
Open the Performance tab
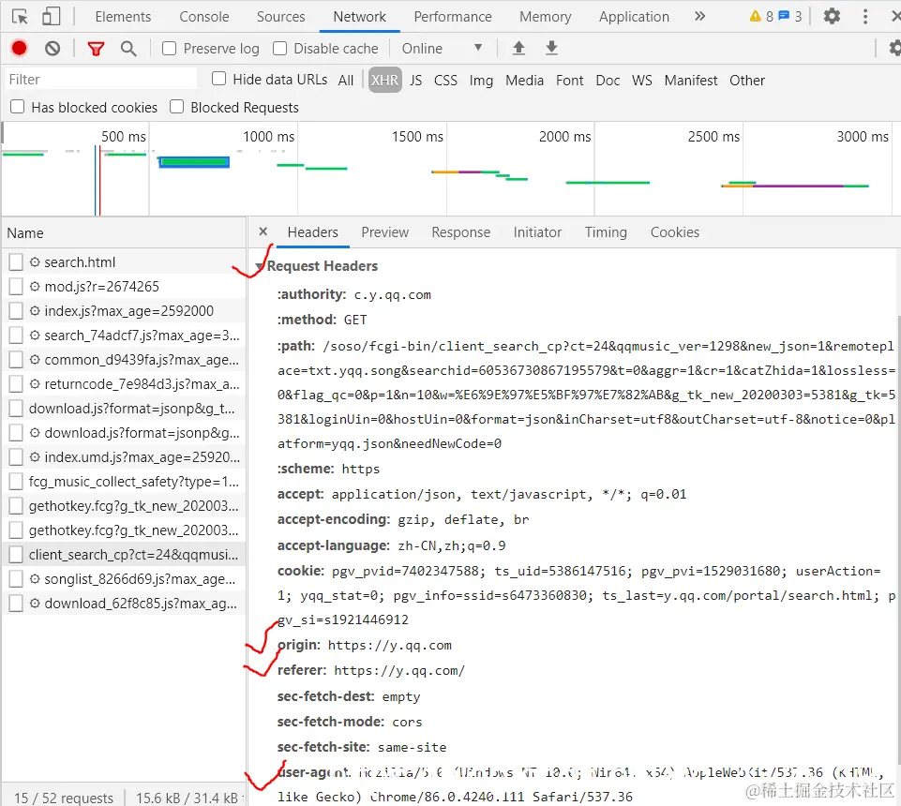pyautogui.click(x=453, y=17)
